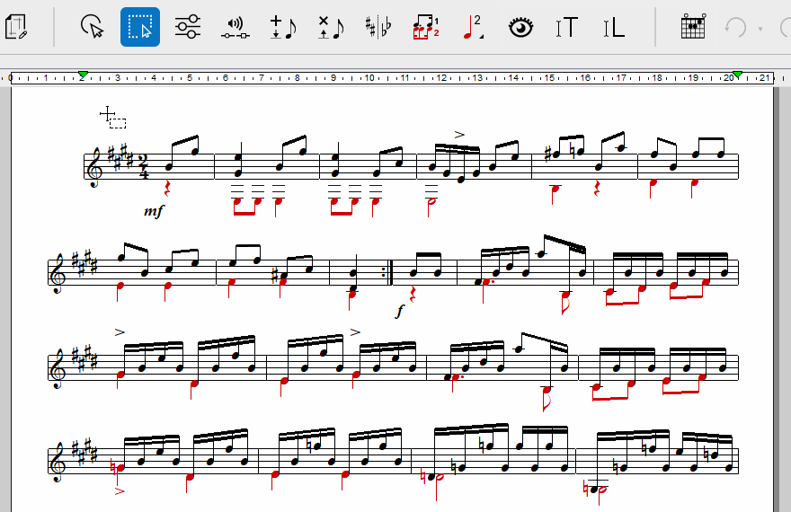Toggle the rectangular marquee selection tool
This screenshot has height=512, width=791.
[x=140, y=28]
